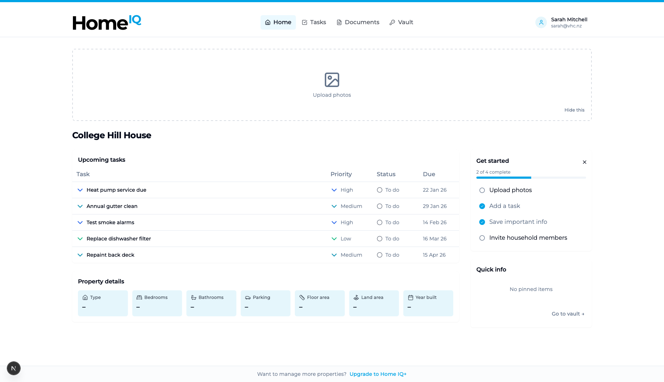Image resolution: width=664 pixels, height=382 pixels.
Task: Open priority dropdown for Replace dishwasher filter
Action: [334, 239]
